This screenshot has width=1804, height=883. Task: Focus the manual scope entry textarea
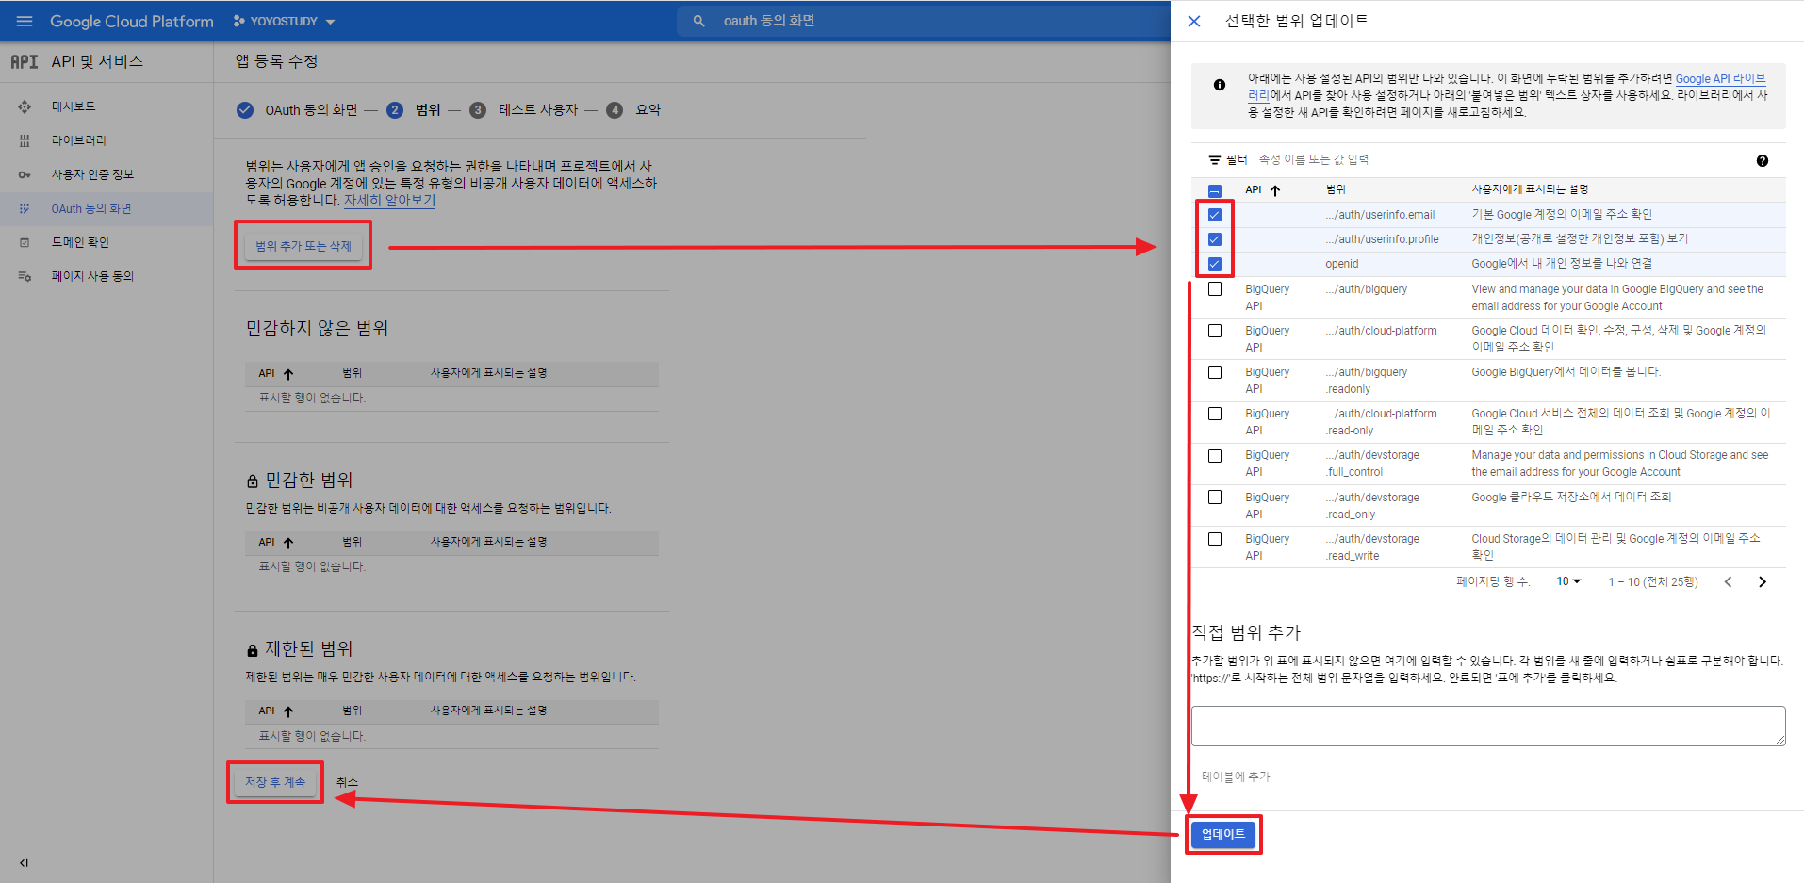tap(1488, 726)
